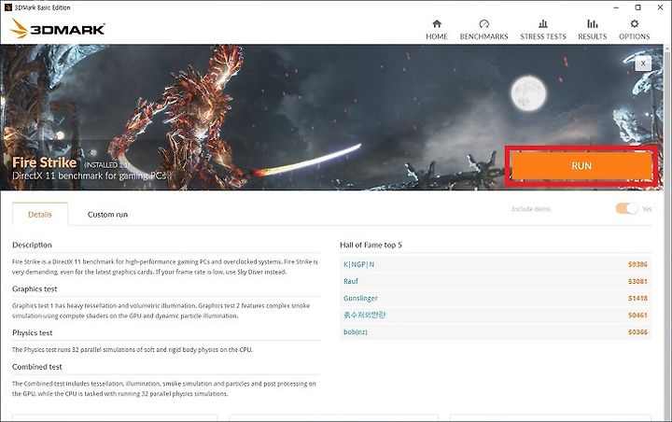The image size is (672, 422).
Task: Click the Physics test heading
Action: pos(33,332)
